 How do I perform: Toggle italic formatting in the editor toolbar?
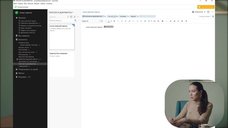(x=118, y=21)
